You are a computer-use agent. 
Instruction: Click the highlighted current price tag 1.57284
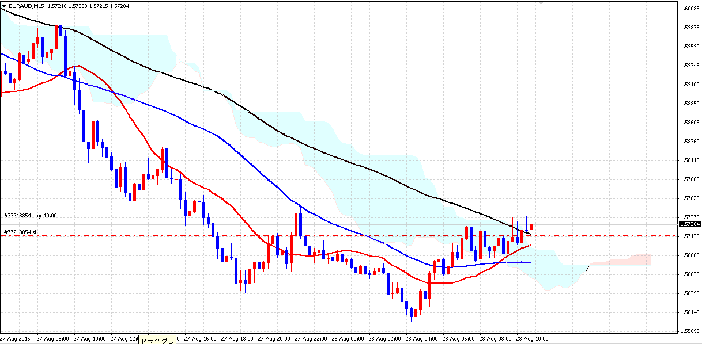click(x=689, y=224)
